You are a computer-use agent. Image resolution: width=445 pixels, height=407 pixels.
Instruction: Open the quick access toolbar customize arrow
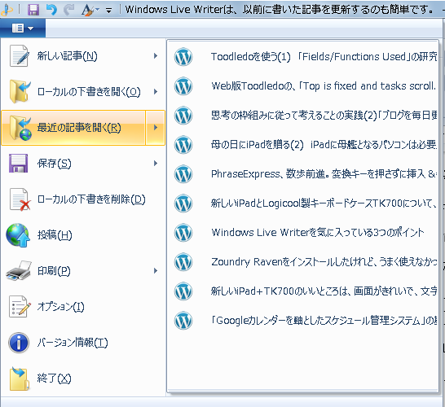pos(108,11)
